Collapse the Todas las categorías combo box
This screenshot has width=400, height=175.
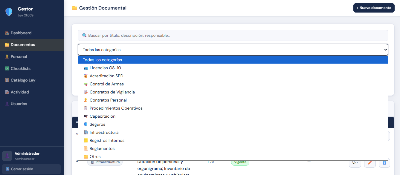click(x=233, y=50)
